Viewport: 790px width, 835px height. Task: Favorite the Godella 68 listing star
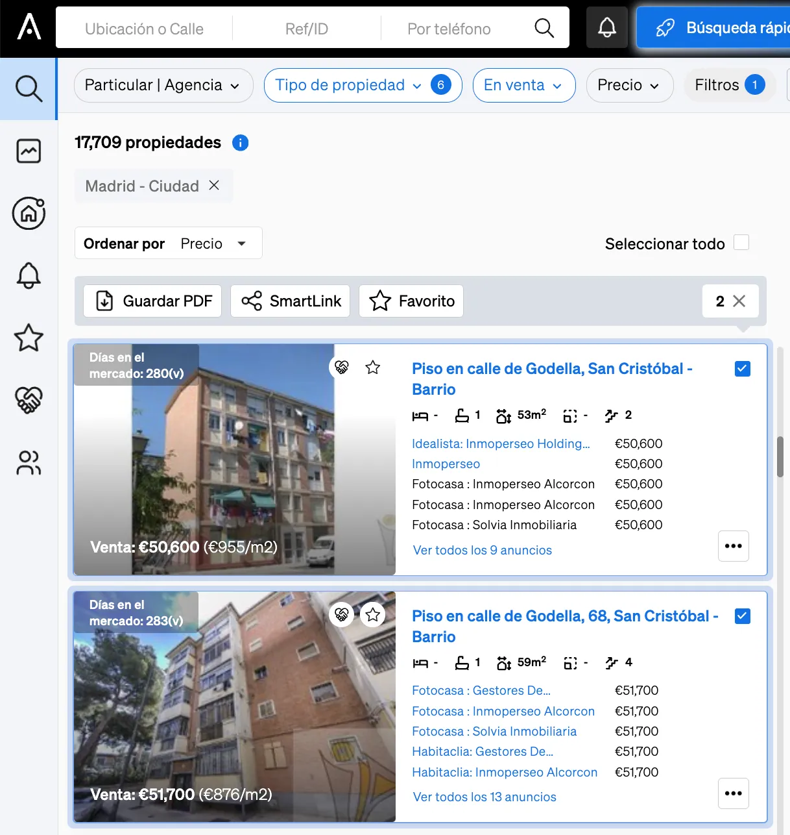(373, 615)
